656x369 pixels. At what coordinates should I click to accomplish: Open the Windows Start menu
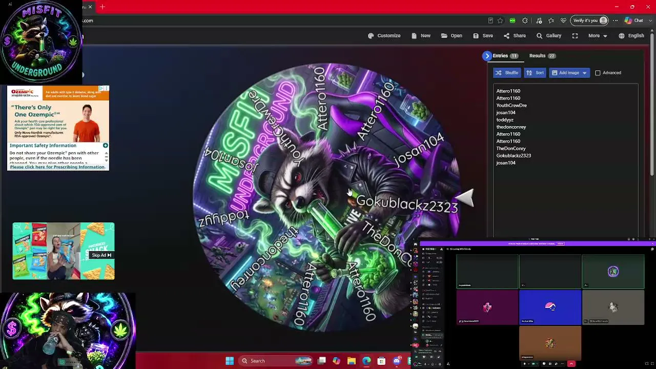point(230,361)
